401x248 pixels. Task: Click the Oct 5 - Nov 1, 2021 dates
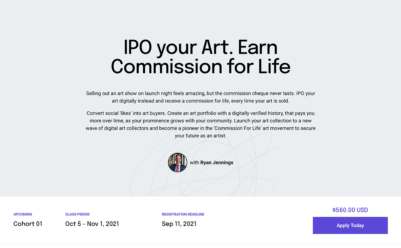coord(92,224)
